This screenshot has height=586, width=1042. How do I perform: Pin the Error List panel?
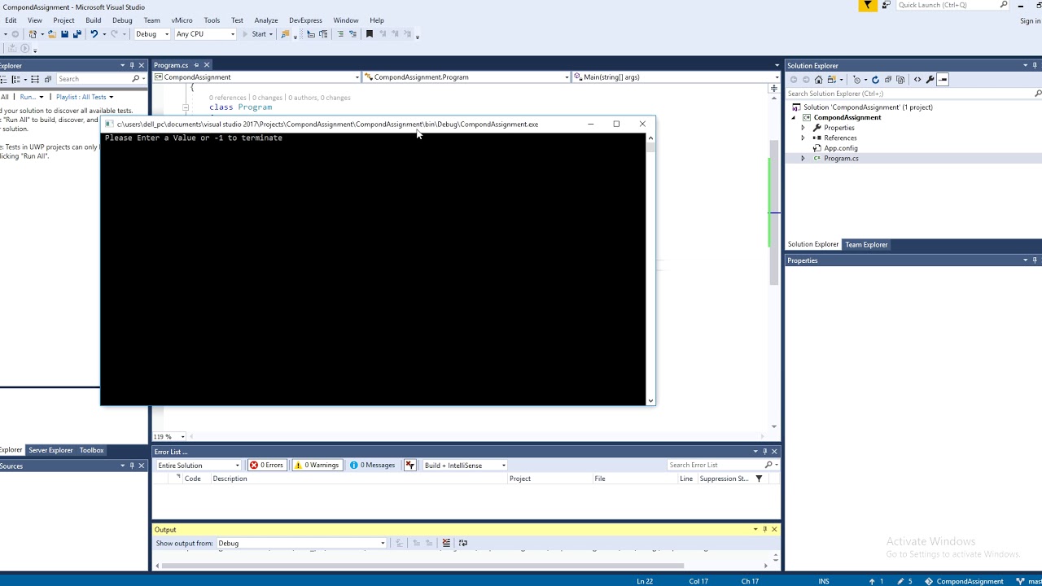click(x=764, y=452)
